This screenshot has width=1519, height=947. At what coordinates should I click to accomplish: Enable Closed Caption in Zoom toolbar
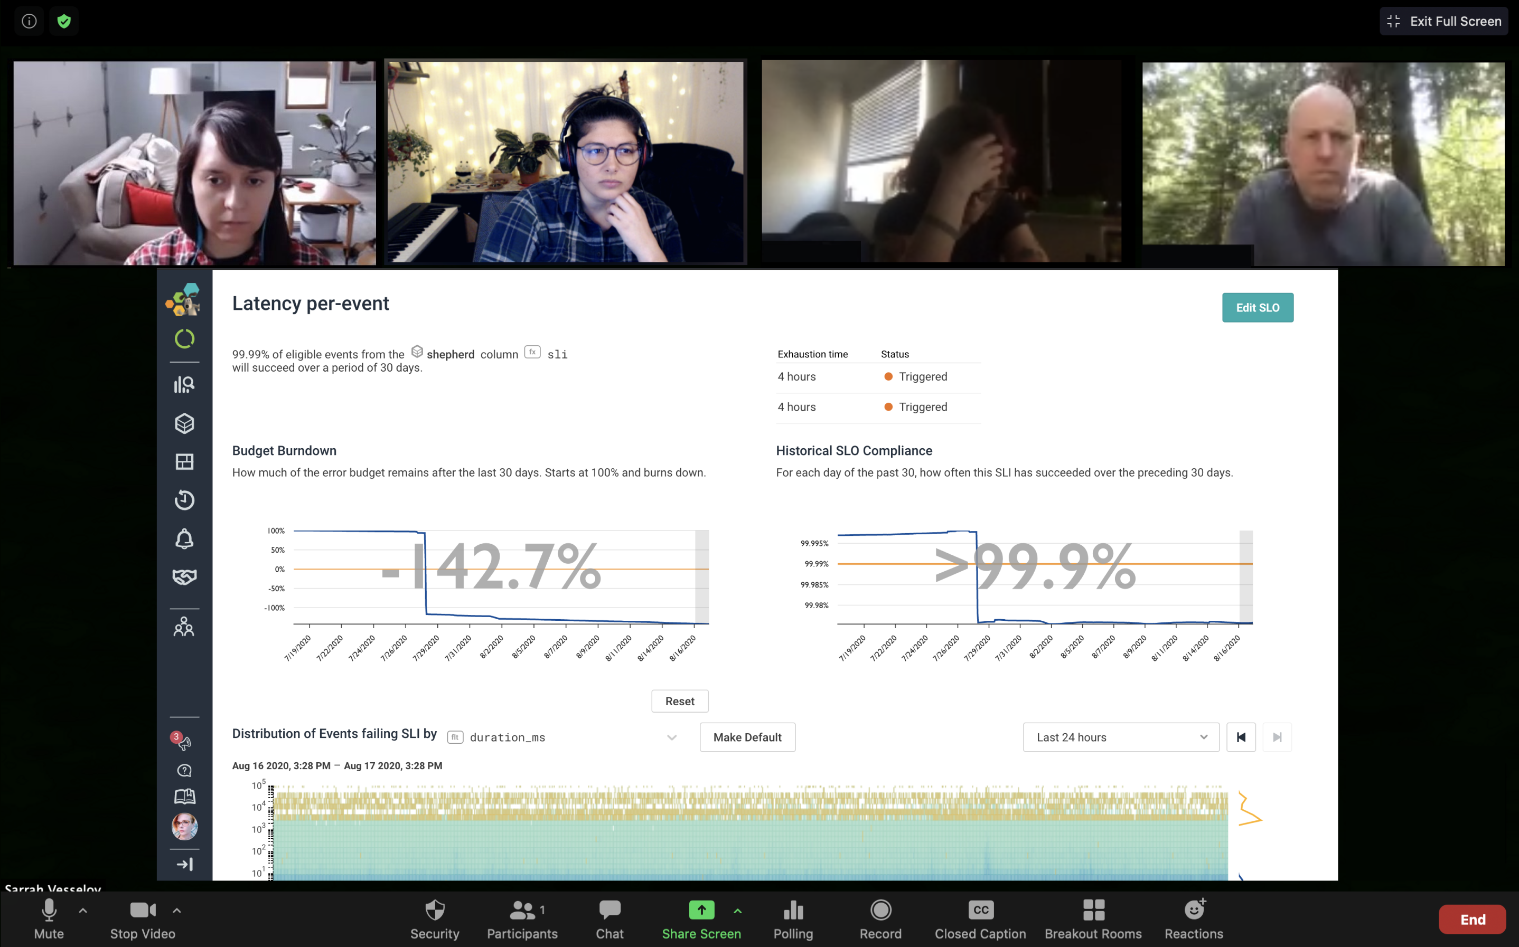[x=980, y=917]
